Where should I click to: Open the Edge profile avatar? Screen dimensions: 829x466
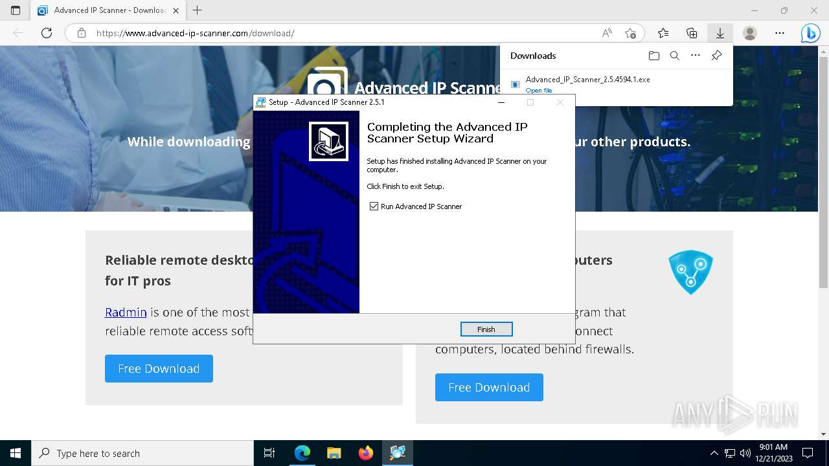750,33
